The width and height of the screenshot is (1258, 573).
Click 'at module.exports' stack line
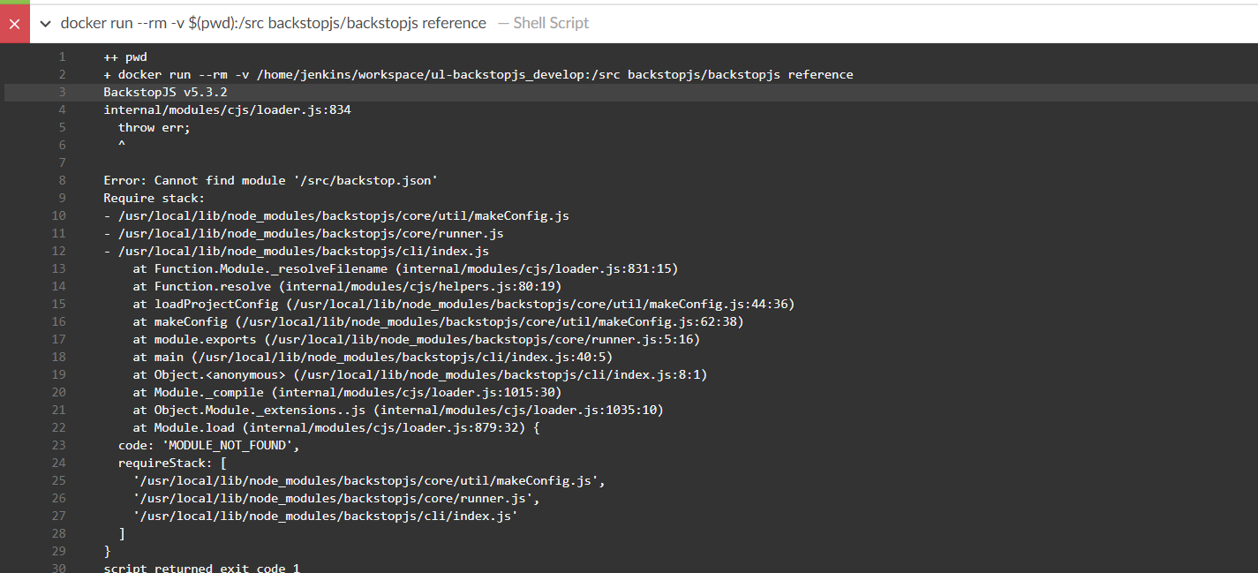(x=417, y=339)
